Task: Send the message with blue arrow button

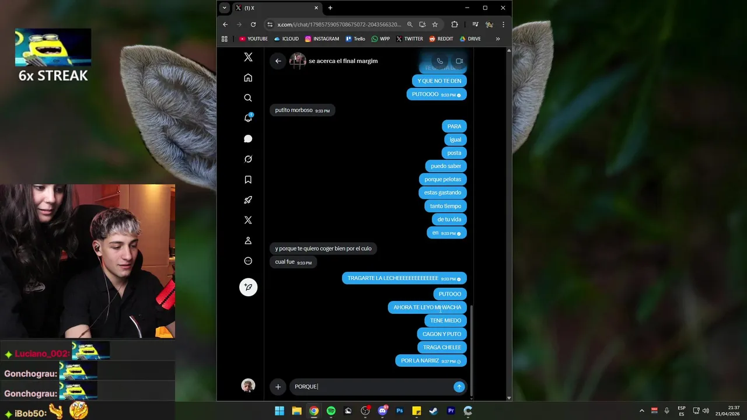Action: point(459,387)
